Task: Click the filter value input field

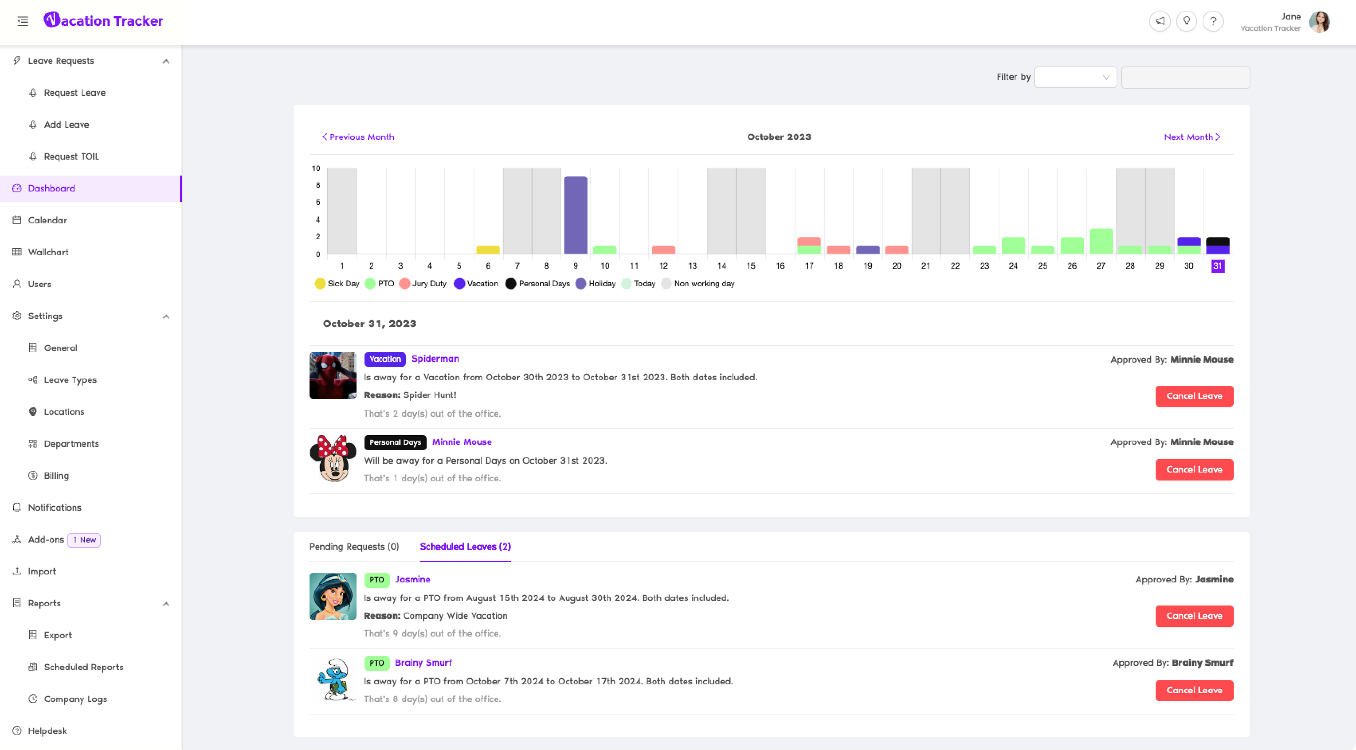Action: pyautogui.click(x=1185, y=77)
